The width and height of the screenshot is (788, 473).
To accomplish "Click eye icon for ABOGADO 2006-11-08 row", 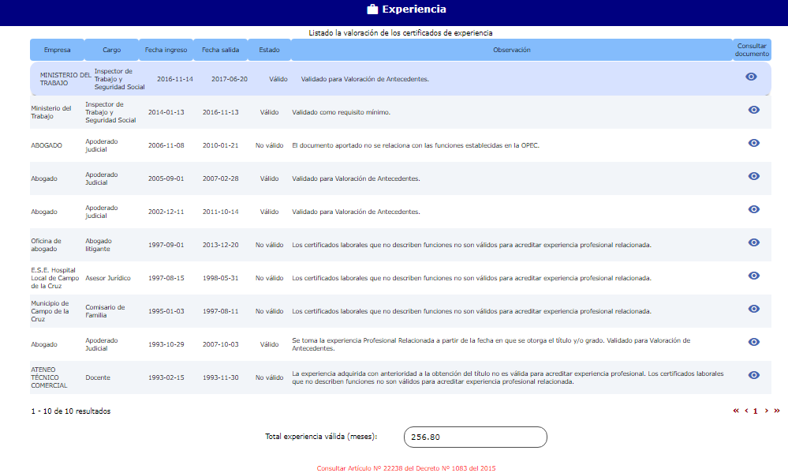I will point(753,143).
